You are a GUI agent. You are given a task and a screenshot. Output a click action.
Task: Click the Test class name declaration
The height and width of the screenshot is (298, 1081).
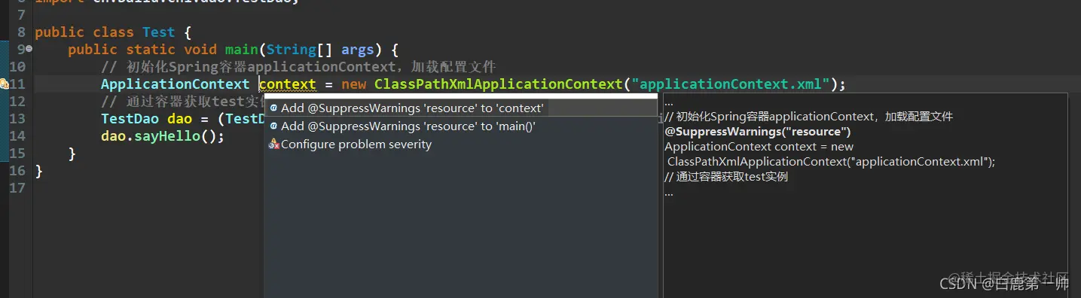pos(158,32)
